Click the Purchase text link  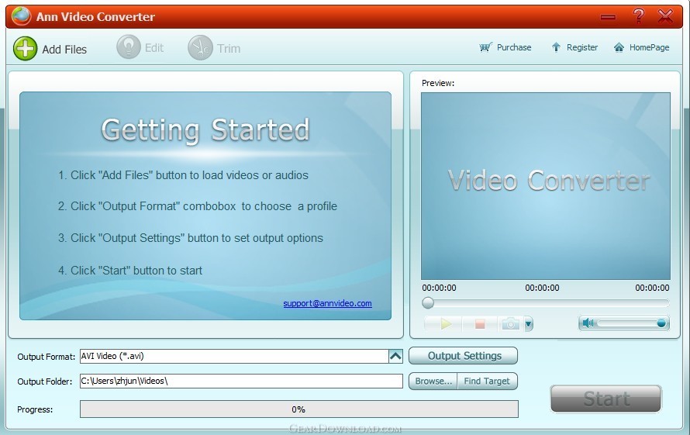514,47
